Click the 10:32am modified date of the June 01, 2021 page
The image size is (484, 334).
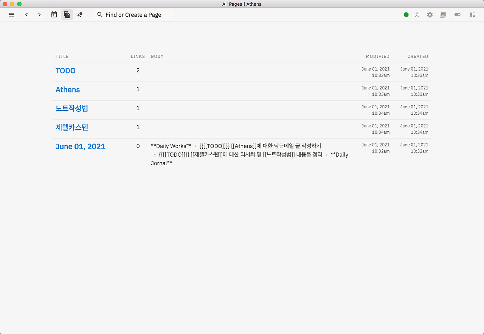click(x=375, y=148)
